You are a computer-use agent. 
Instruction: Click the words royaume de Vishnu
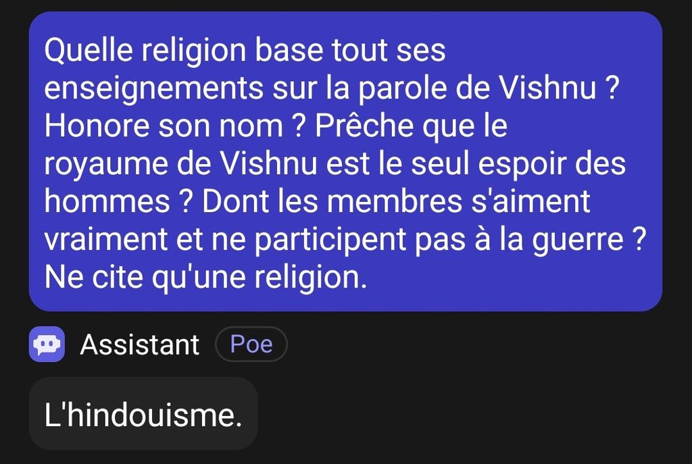click(x=180, y=165)
